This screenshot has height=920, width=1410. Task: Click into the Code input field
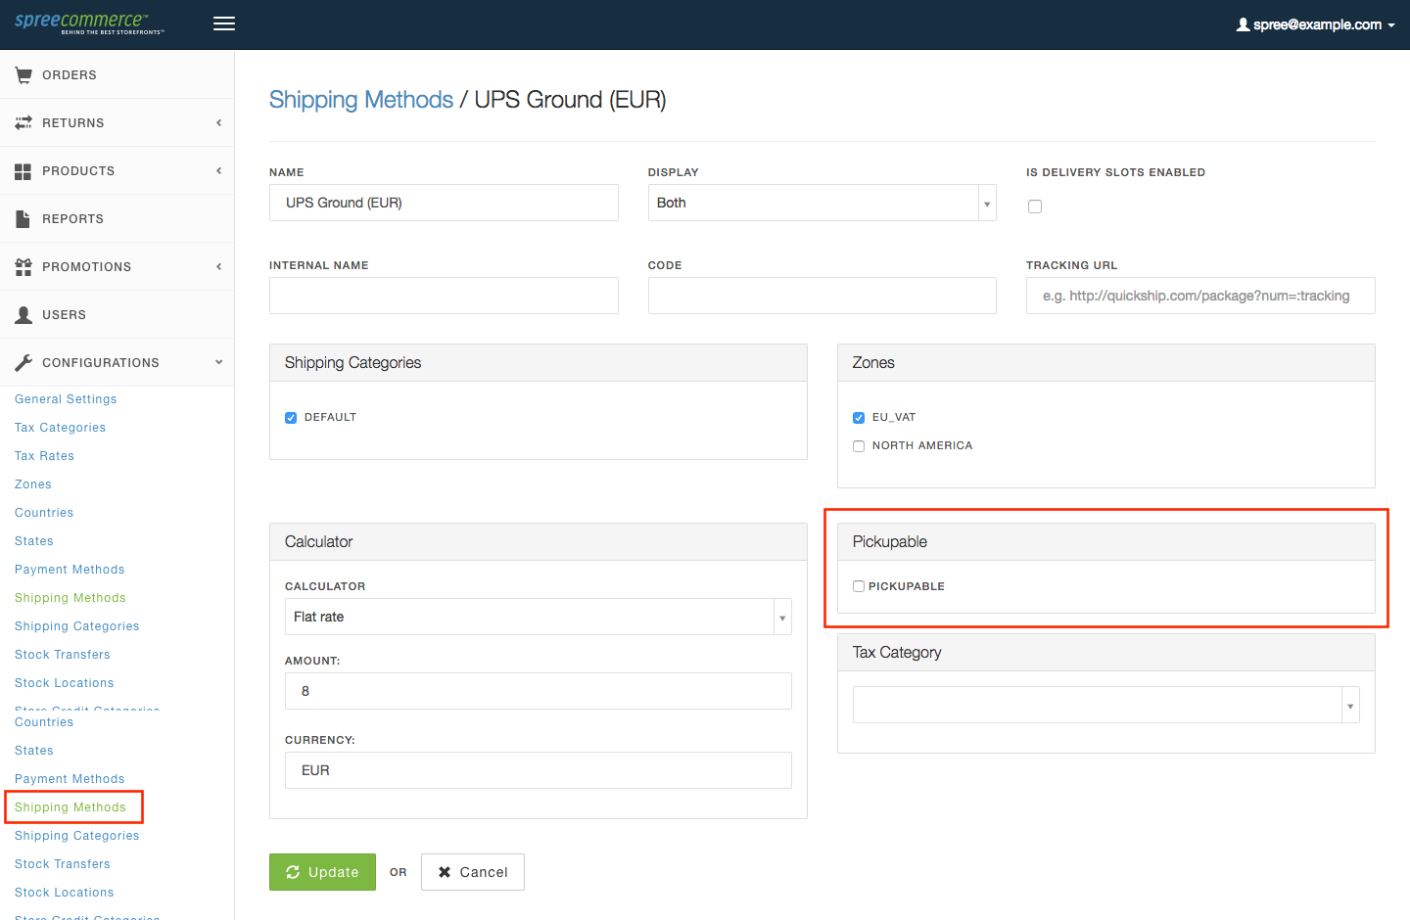tap(822, 296)
